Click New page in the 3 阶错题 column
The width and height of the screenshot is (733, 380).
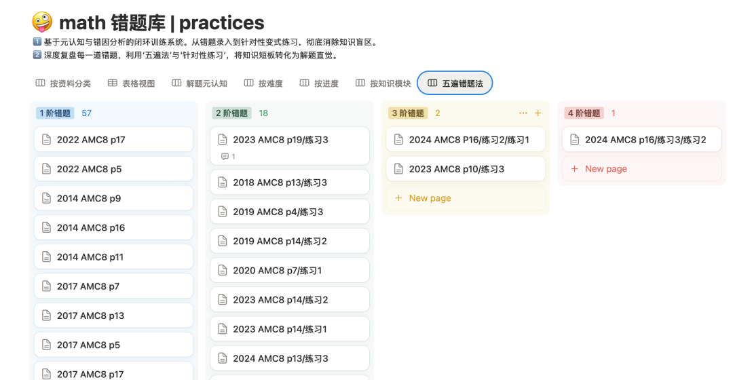tap(466, 198)
